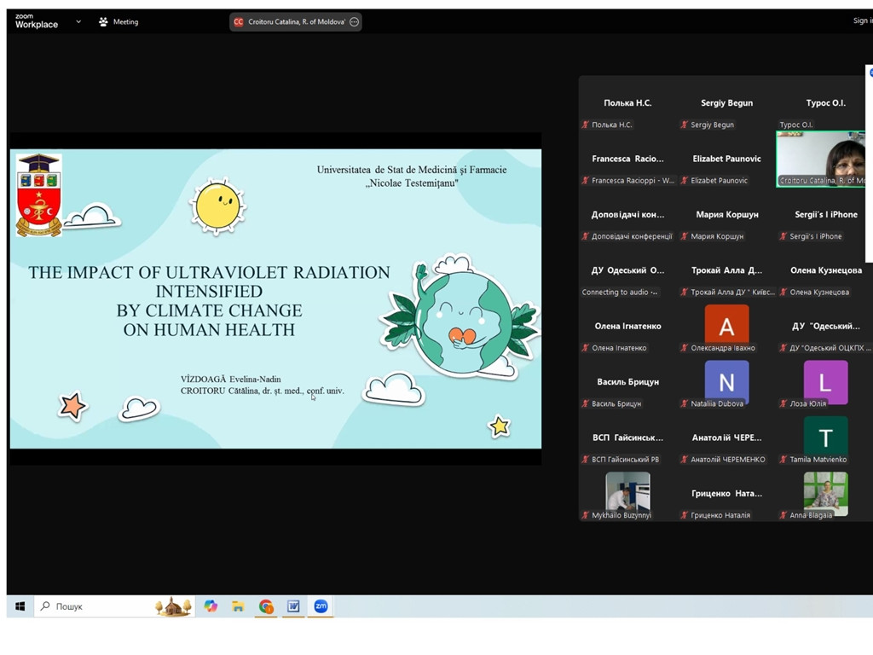The image size is (873, 655).
Task: Select the purple L avatar of Лоза Юлія
Action: coord(825,381)
